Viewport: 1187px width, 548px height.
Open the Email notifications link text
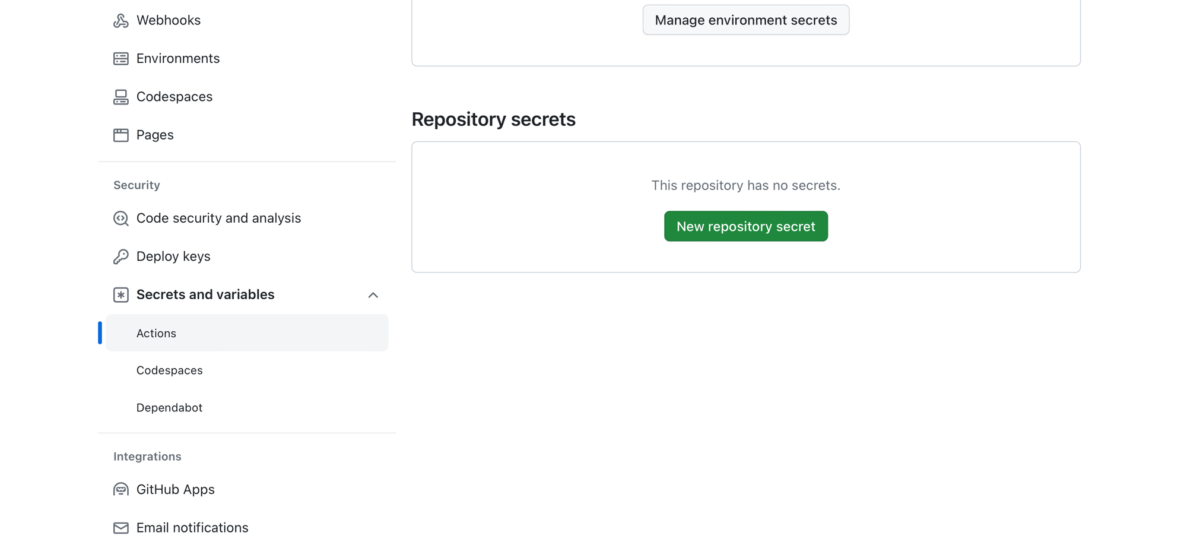pos(192,528)
